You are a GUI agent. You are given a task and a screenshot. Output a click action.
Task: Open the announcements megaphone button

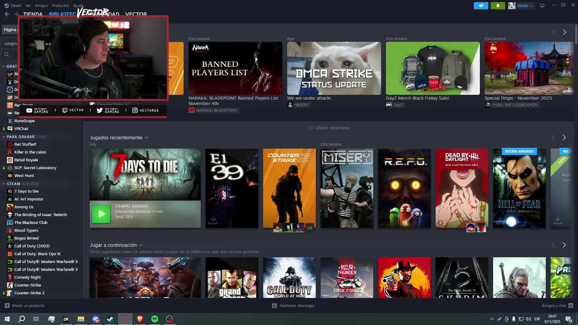481,5
